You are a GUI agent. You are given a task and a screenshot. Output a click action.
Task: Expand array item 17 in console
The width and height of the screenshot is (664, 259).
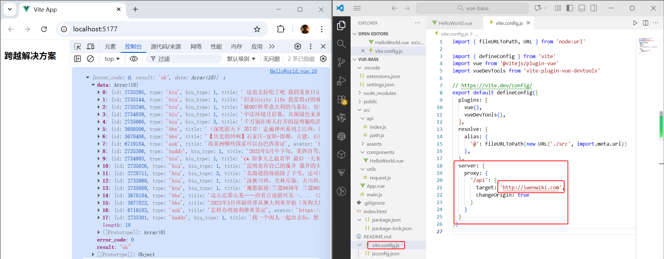click(98, 218)
